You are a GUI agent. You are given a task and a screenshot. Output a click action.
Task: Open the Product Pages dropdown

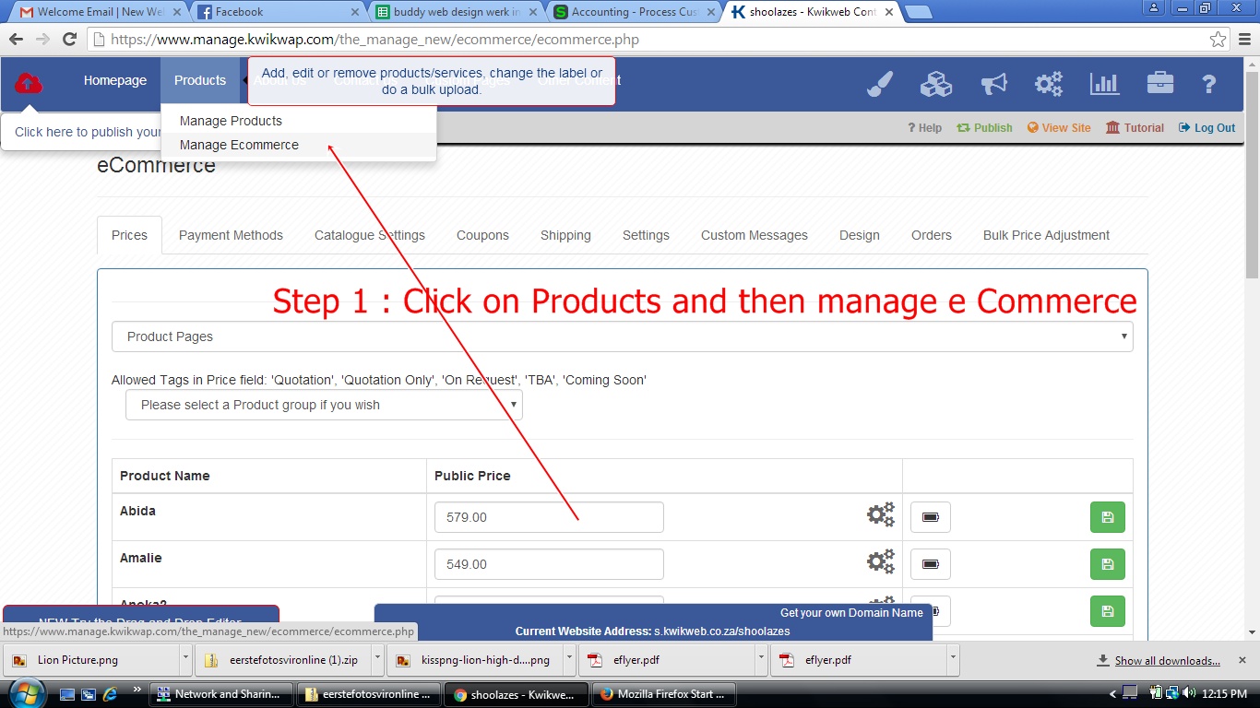point(622,336)
